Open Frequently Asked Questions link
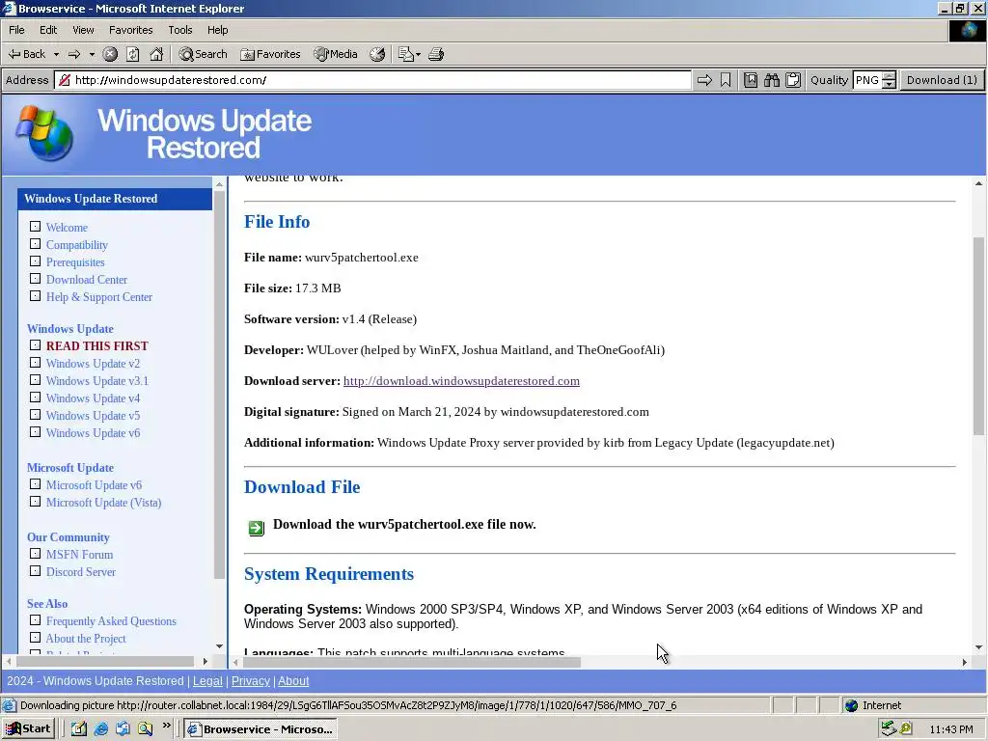This screenshot has height=741, width=988. click(112, 621)
